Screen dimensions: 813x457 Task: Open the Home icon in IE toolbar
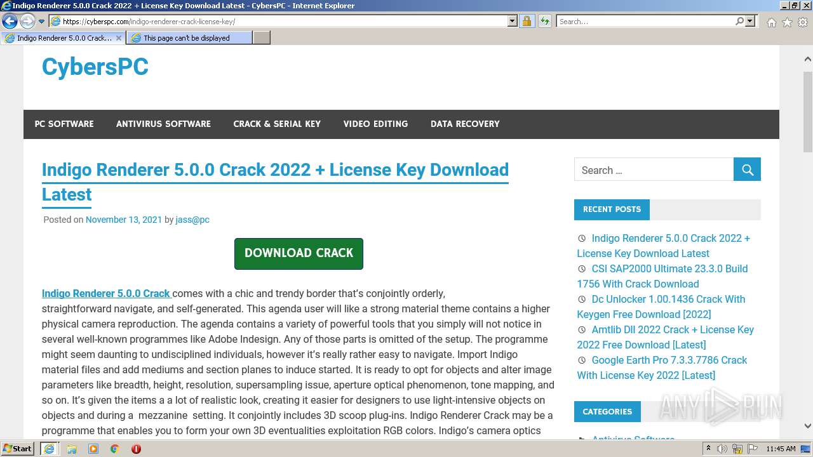tap(771, 22)
